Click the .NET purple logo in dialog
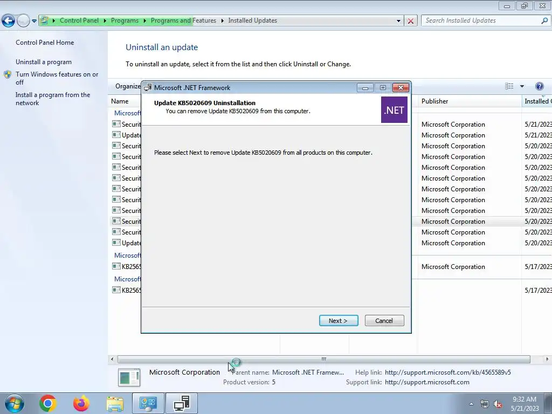 [394, 110]
